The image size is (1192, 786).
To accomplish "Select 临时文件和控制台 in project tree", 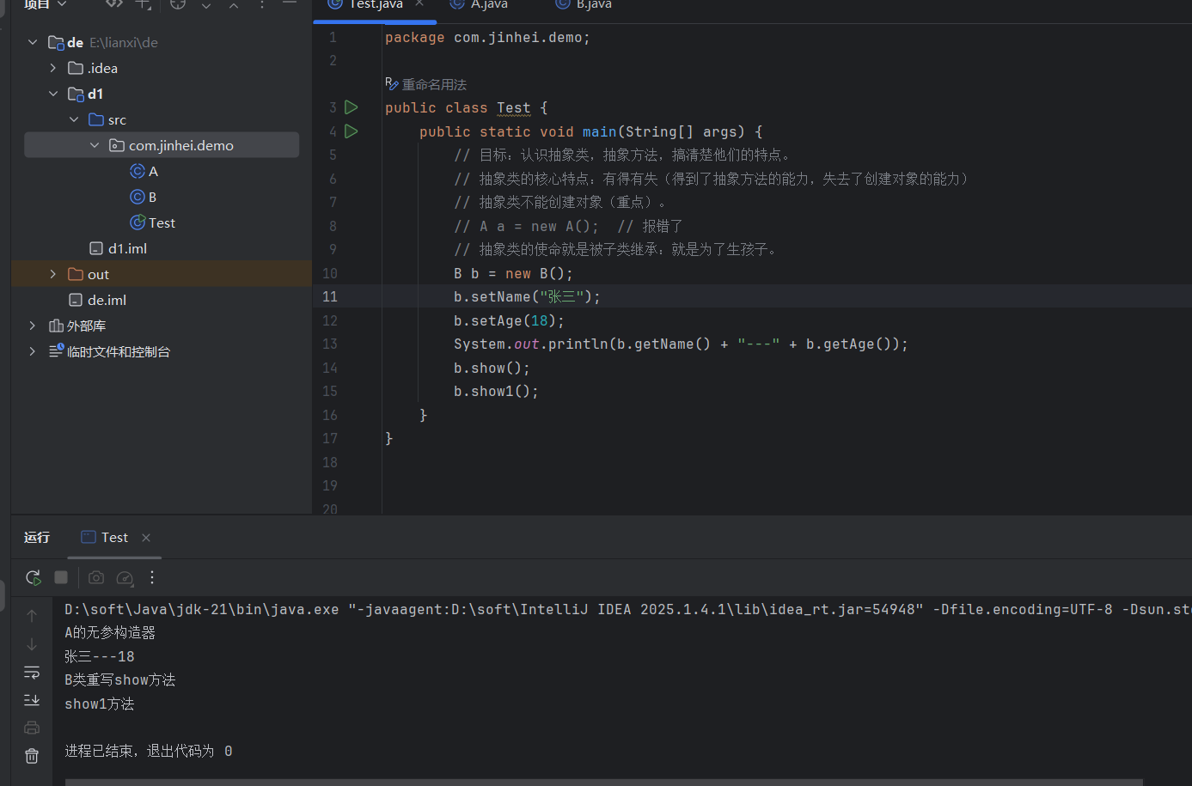I will point(162,351).
